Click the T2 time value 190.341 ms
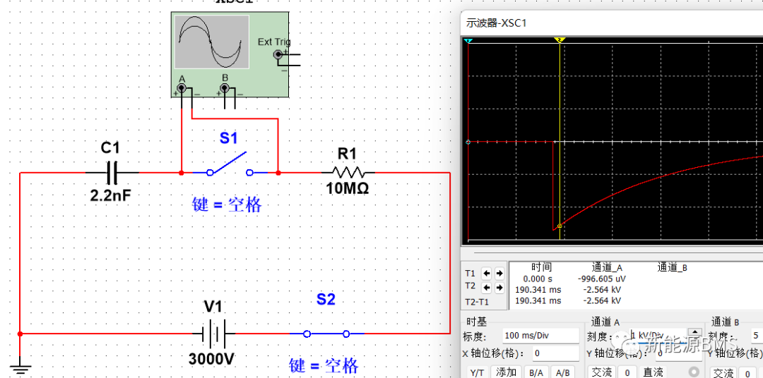The width and height of the screenshot is (763, 378). click(x=538, y=290)
